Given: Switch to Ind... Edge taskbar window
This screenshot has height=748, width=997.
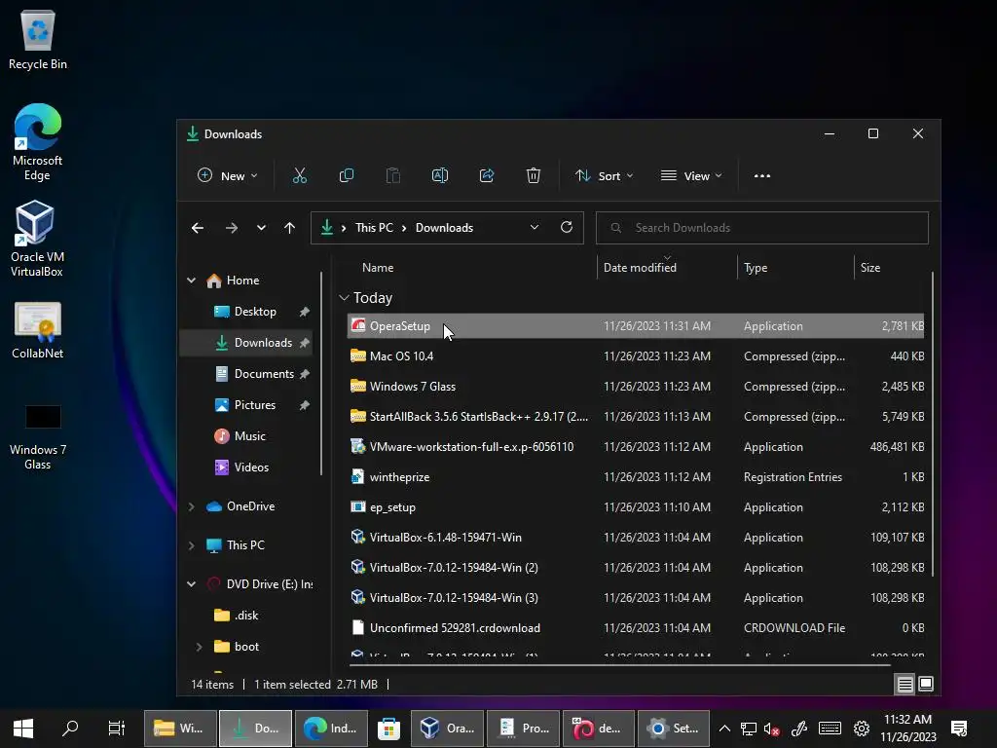Looking at the screenshot, I should point(331,729).
